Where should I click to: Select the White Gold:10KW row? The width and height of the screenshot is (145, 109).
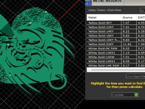(x=116, y=57)
